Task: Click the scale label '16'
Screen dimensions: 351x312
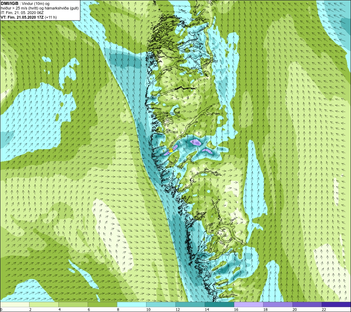Action: click(236, 310)
